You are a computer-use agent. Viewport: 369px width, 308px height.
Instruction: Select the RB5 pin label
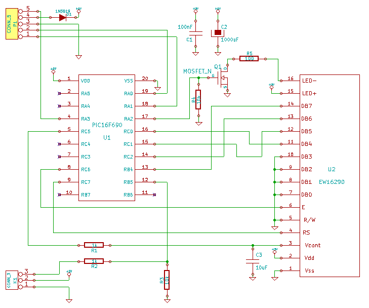(x=128, y=182)
